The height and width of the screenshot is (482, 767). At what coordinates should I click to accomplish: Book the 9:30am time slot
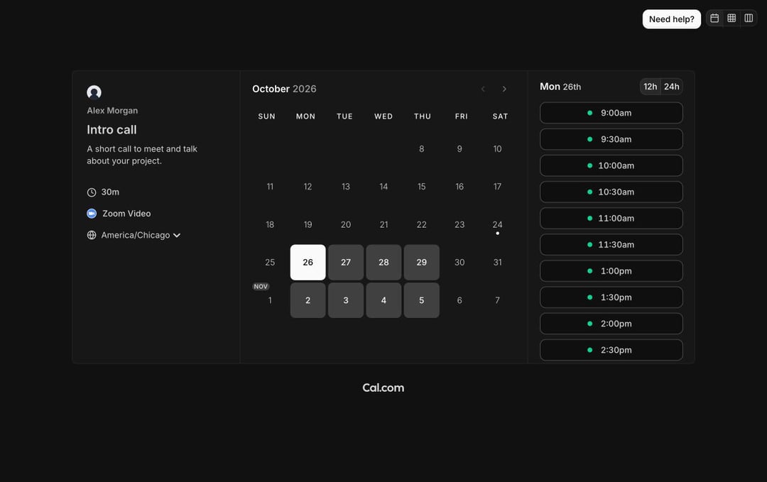click(611, 139)
